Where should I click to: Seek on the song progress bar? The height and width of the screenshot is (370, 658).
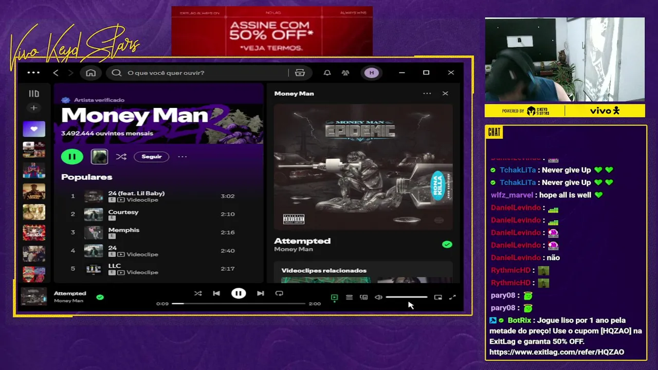[x=239, y=304]
